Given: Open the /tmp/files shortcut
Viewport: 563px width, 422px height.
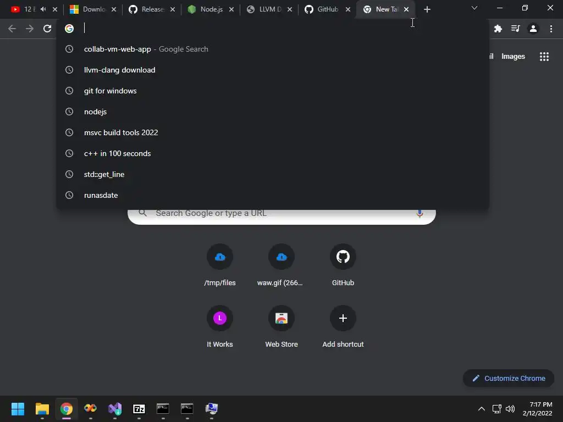Looking at the screenshot, I should click(x=220, y=265).
